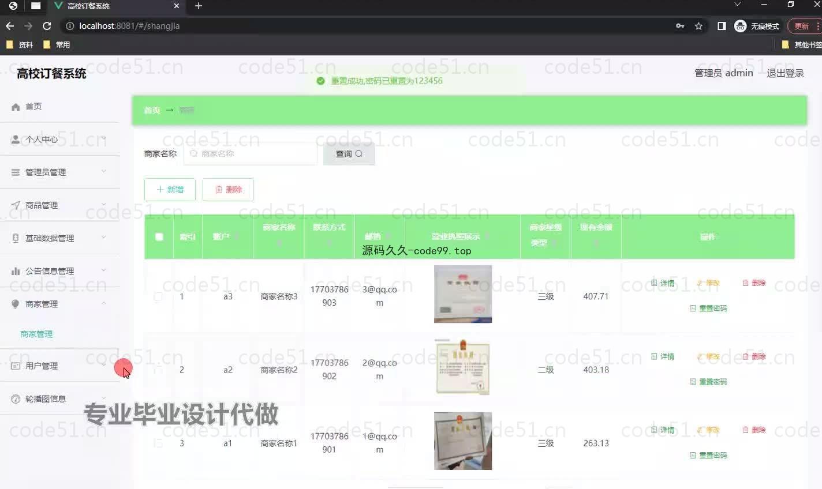This screenshot has width=822, height=489.
Task: Open the business license thumbnail for a1
Action: pos(463,441)
